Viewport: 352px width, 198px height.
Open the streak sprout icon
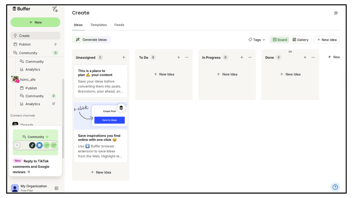(55, 9)
